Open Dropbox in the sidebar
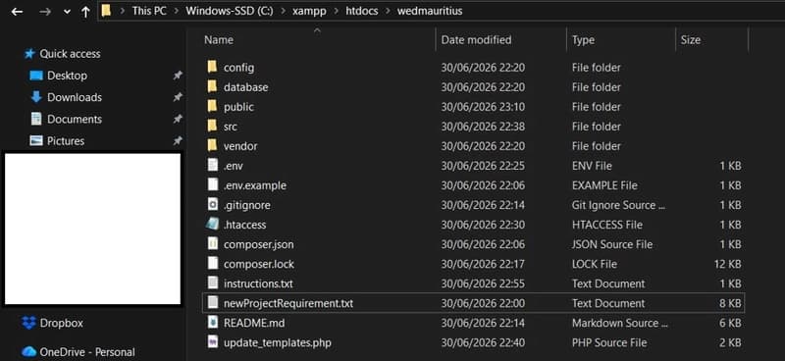Screen dimensions: 785x361 tap(62, 324)
